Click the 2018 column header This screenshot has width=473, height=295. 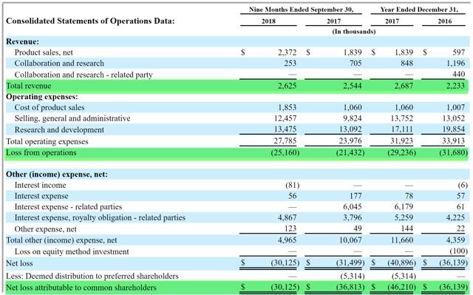click(268, 21)
